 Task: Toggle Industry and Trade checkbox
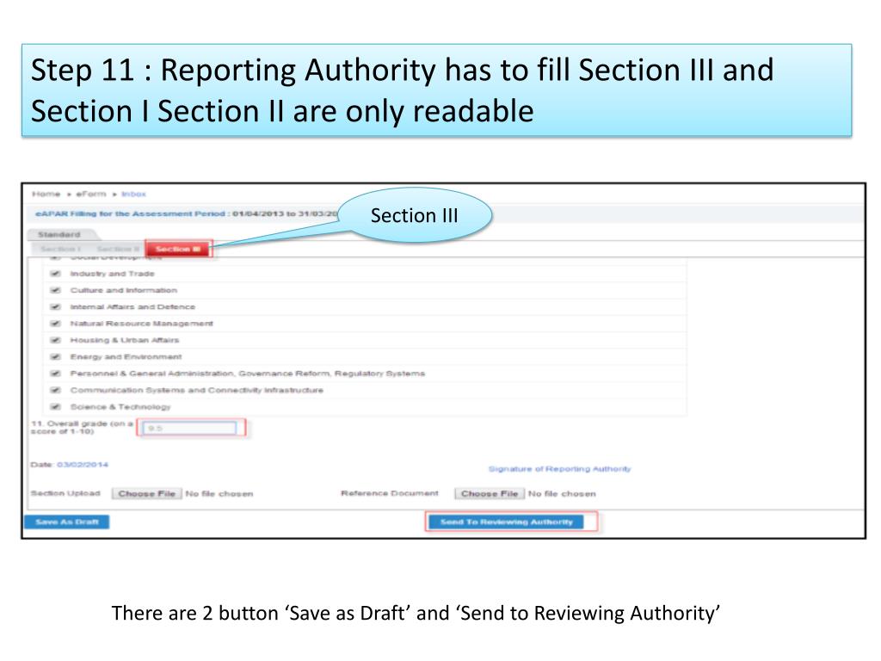55,274
